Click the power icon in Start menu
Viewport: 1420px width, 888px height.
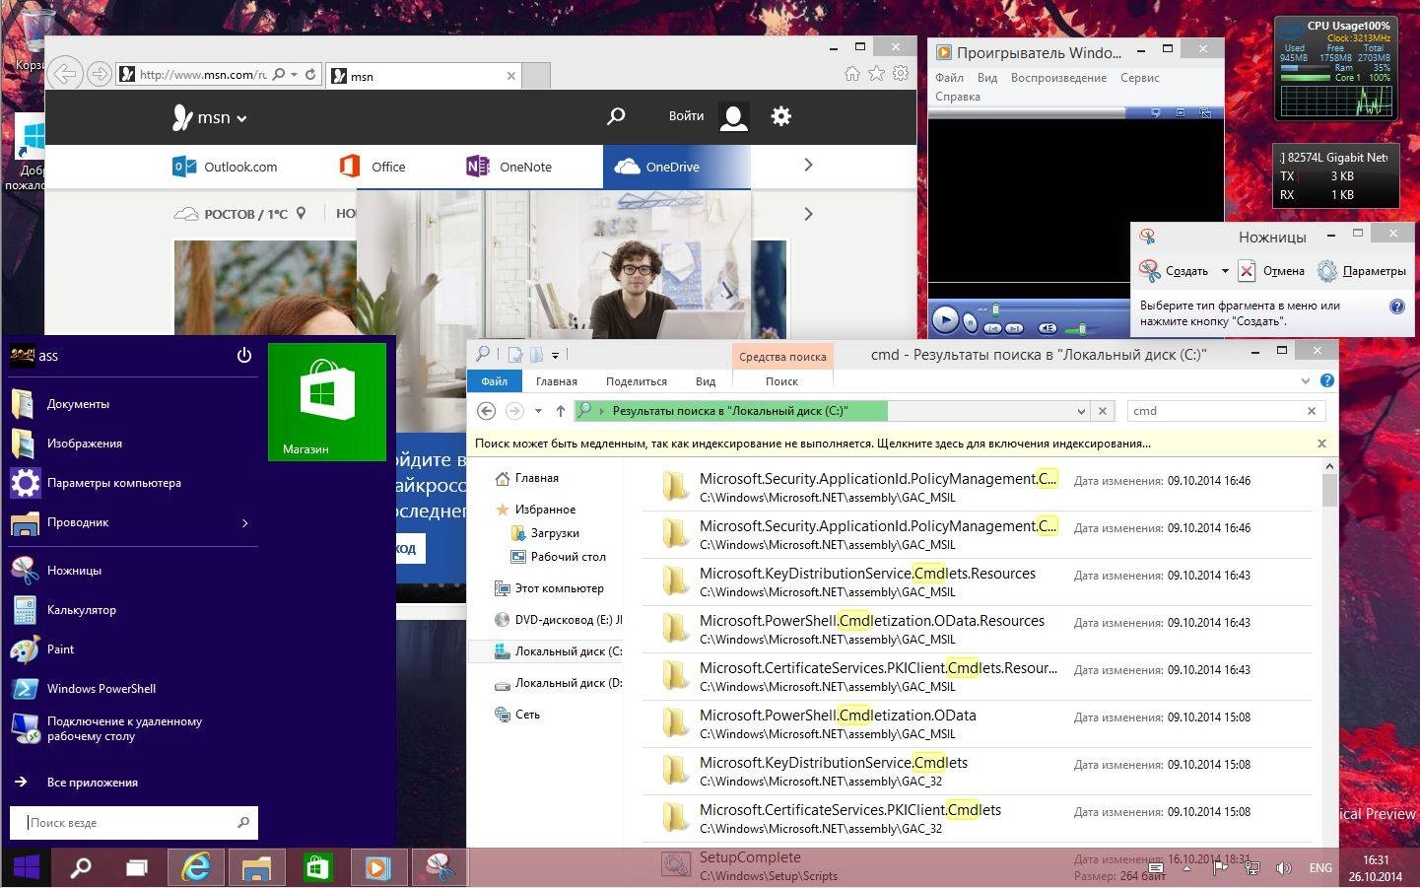[244, 356]
